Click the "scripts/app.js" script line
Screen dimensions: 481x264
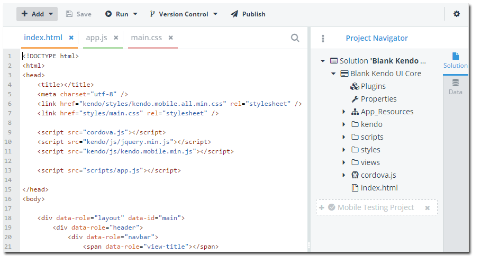[x=109, y=170]
